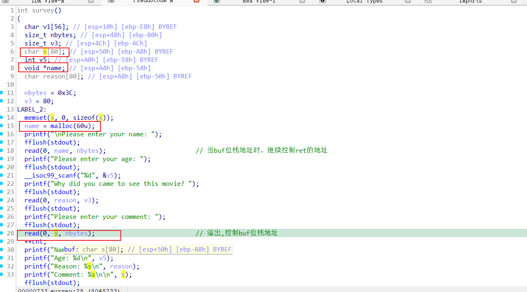This screenshot has width=527, height=292.
Task: Toggle breakpoint dot on line 33
Action: pyautogui.click(x=2, y=275)
